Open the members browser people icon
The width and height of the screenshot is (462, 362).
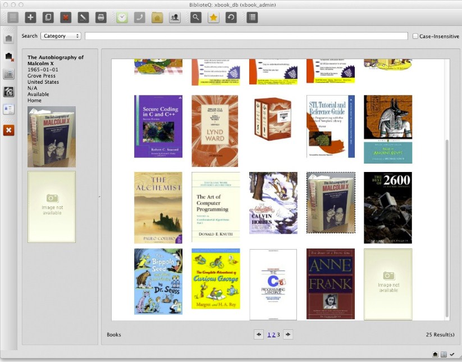pos(175,17)
